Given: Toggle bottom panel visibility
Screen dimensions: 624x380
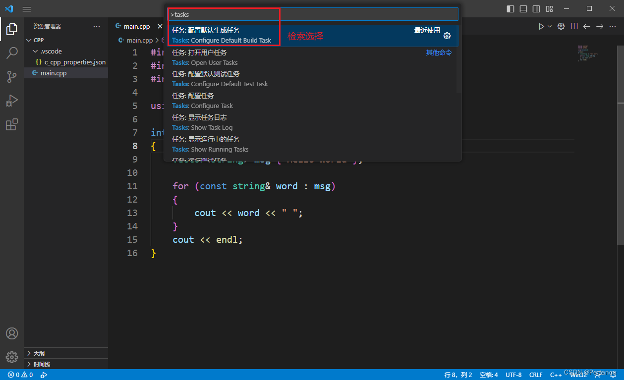Looking at the screenshot, I should point(523,9).
